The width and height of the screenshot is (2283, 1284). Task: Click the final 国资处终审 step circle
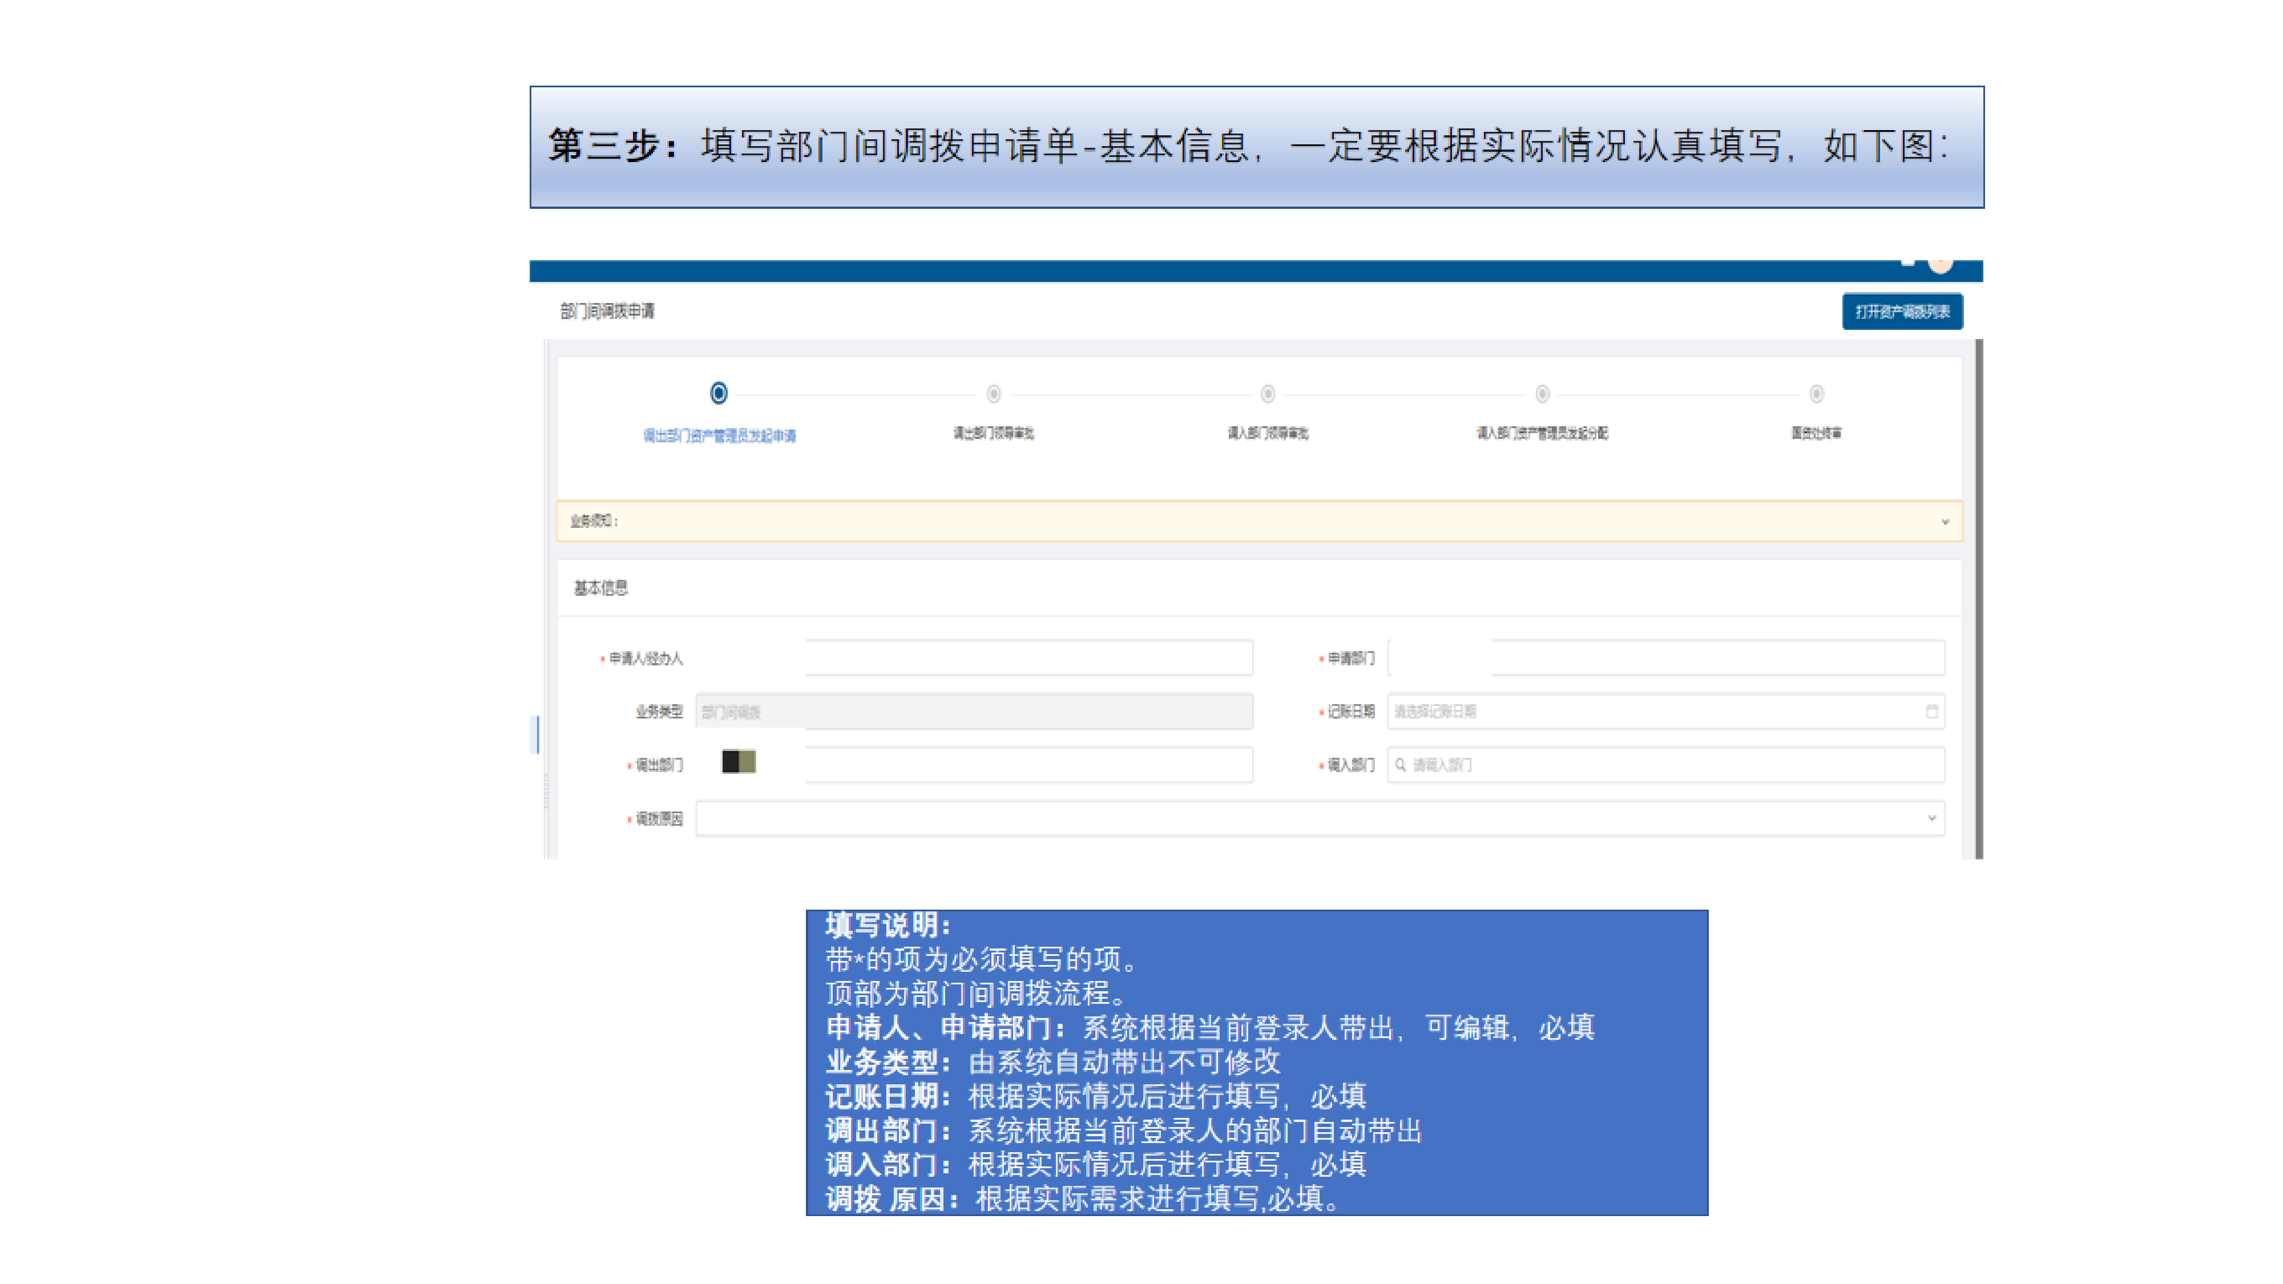point(1816,393)
